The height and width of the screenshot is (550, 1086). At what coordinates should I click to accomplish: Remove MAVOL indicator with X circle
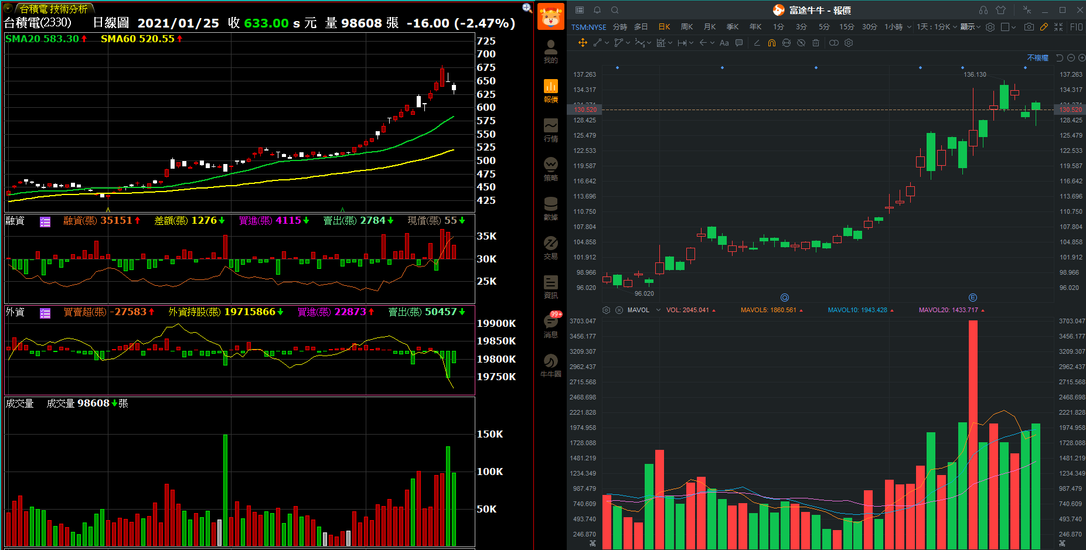(619, 310)
